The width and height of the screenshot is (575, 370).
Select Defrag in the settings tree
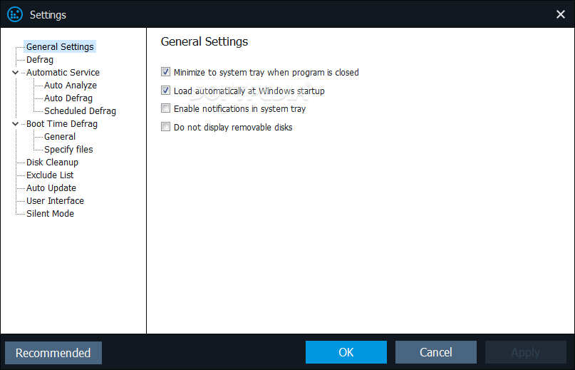coord(40,59)
